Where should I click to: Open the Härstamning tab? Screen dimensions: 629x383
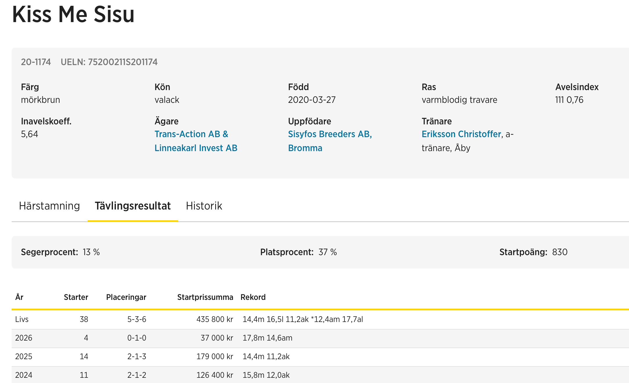(x=49, y=206)
